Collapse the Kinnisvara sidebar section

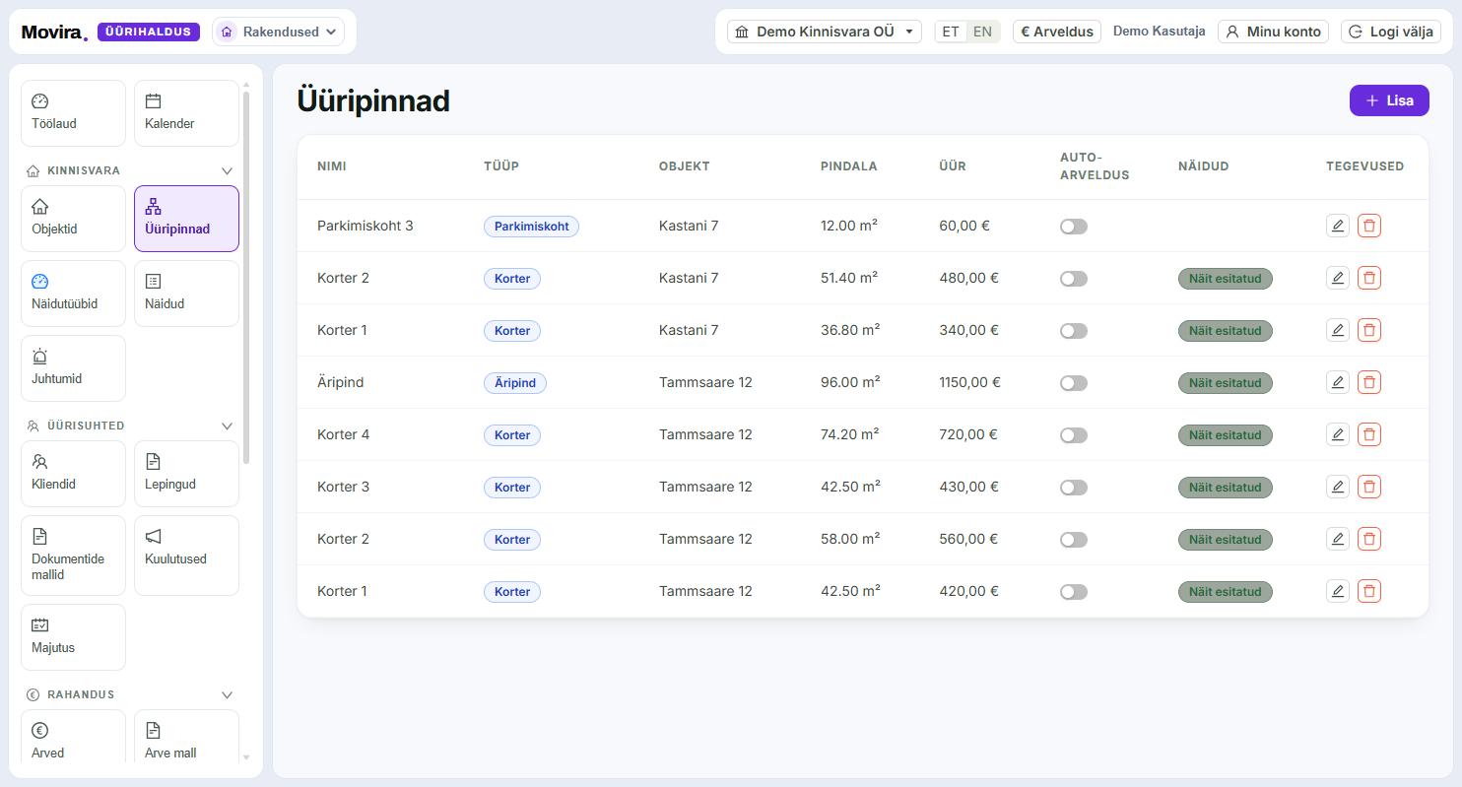coord(227,170)
